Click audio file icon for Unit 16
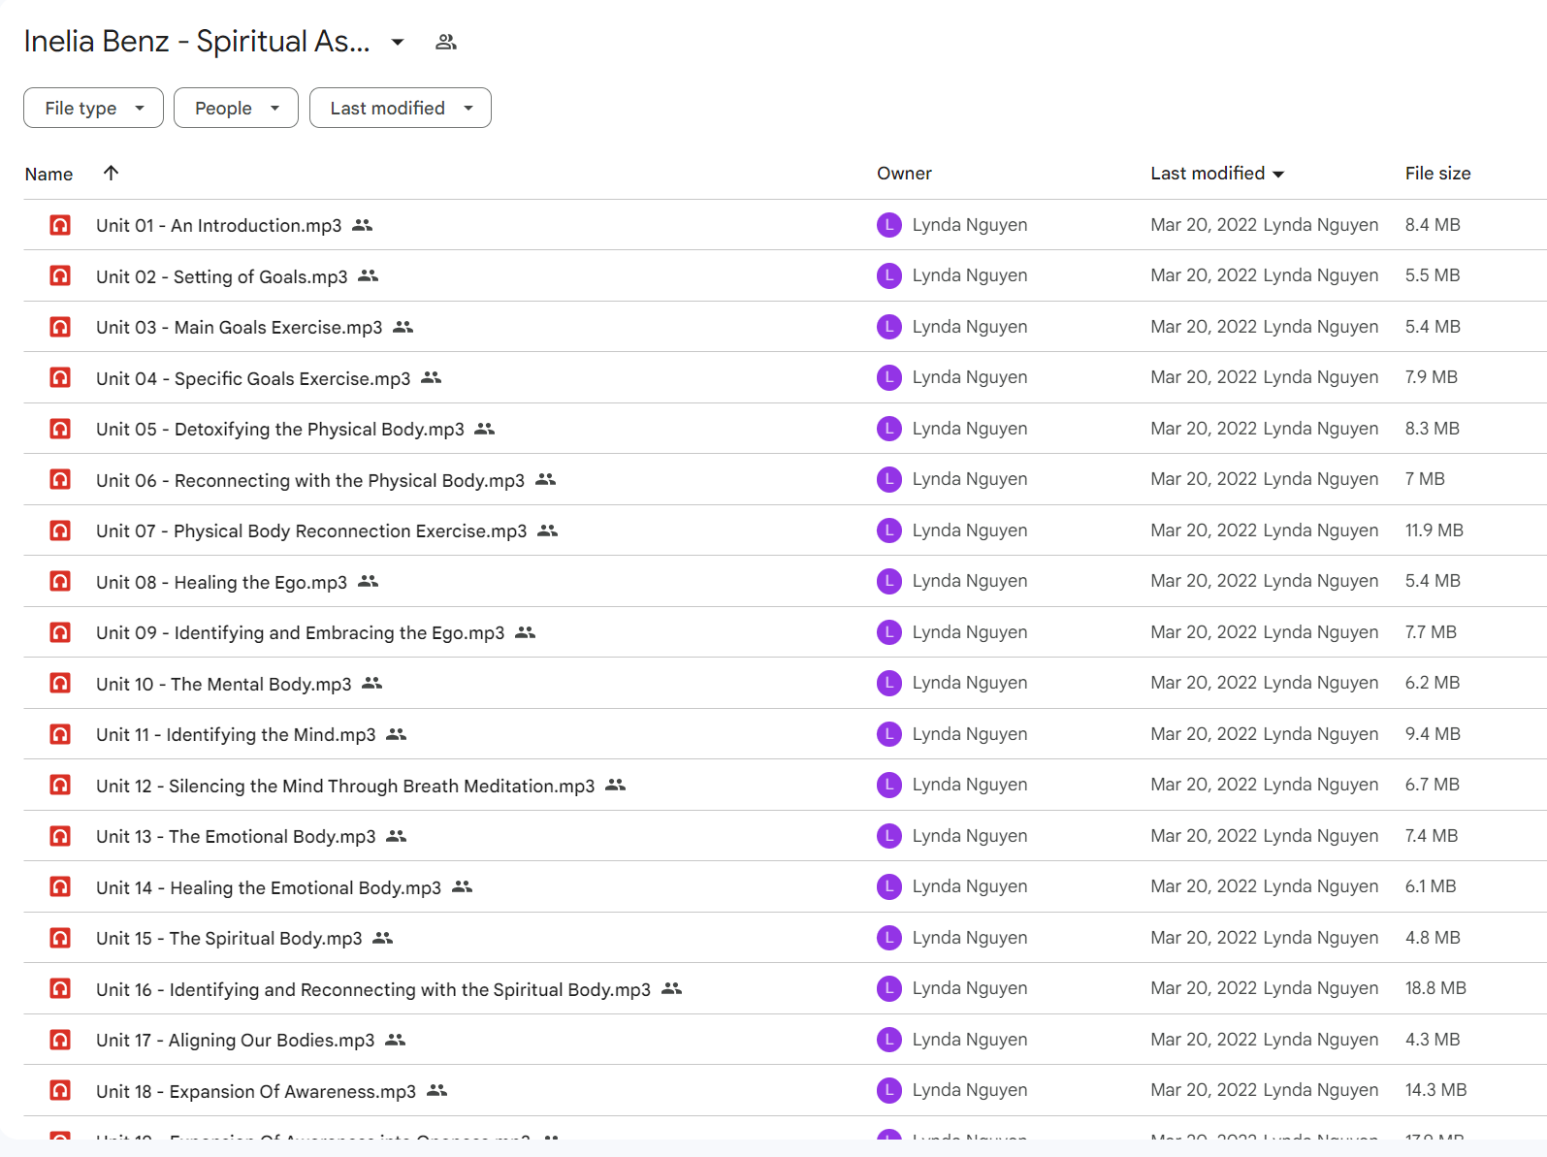The height and width of the screenshot is (1157, 1547). coord(60,988)
